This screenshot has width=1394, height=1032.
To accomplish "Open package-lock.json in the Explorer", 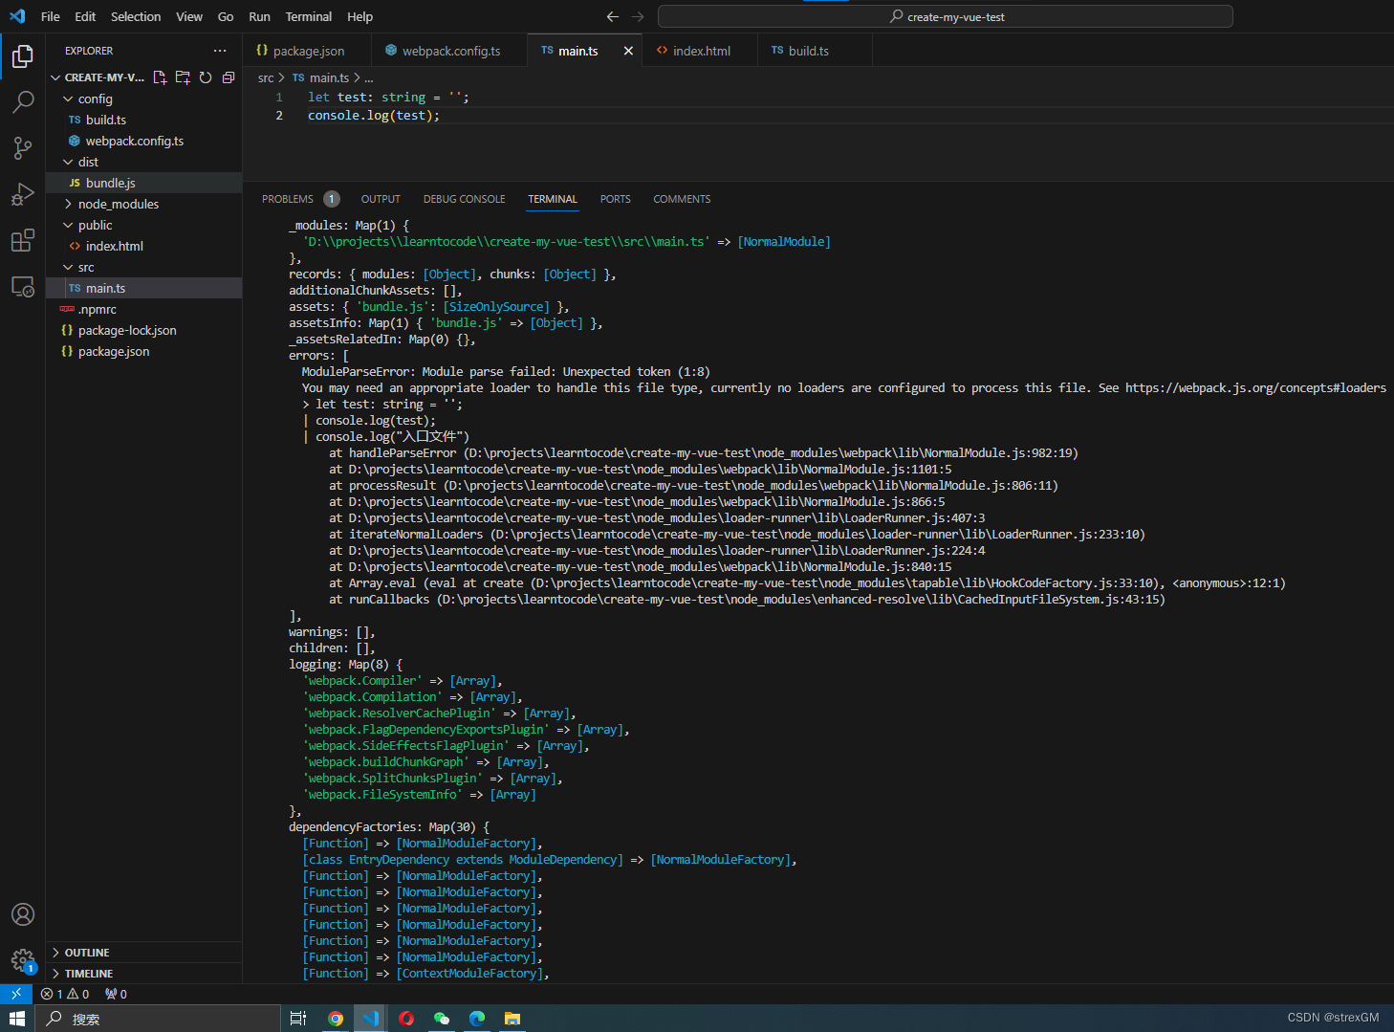I will (143, 330).
